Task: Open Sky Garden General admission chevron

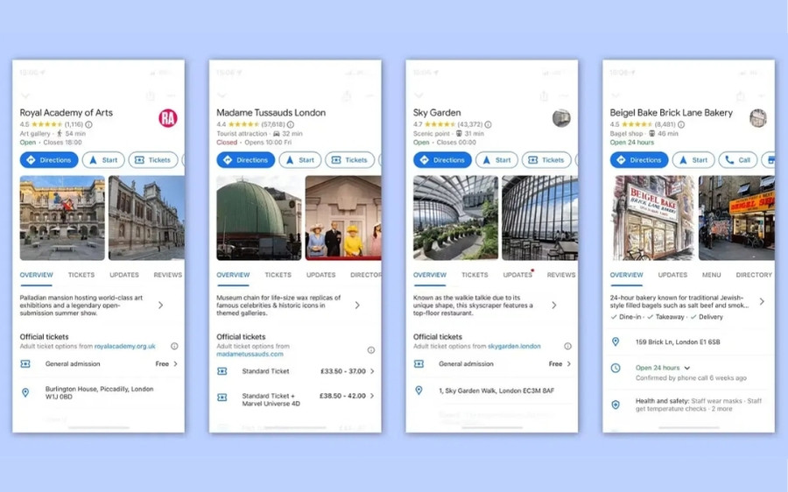Action: pyautogui.click(x=569, y=364)
